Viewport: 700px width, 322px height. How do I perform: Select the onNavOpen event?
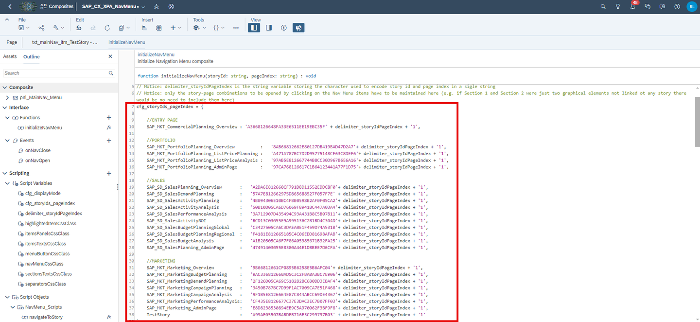click(x=37, y=161)
